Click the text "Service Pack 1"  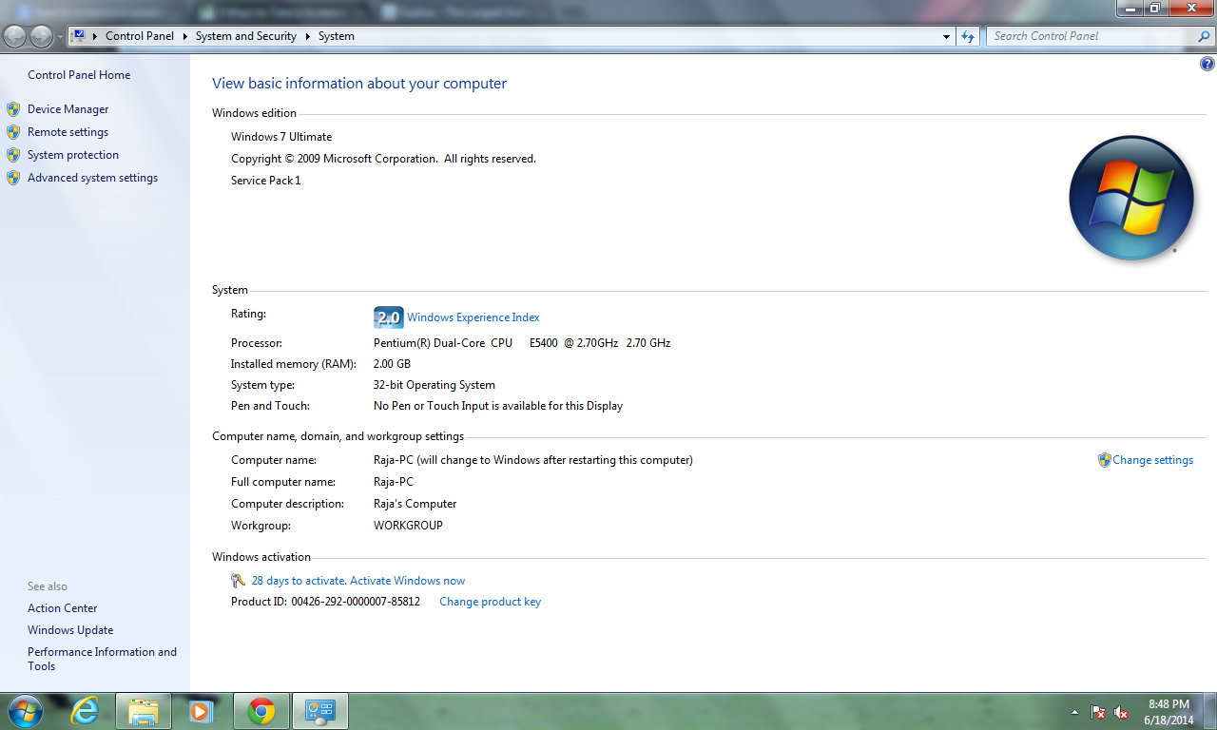[265, 181]
